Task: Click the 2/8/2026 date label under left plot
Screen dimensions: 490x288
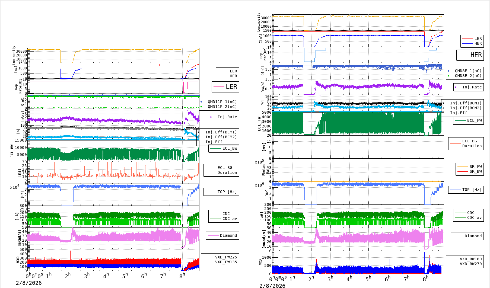Action: tap(29, 283)
